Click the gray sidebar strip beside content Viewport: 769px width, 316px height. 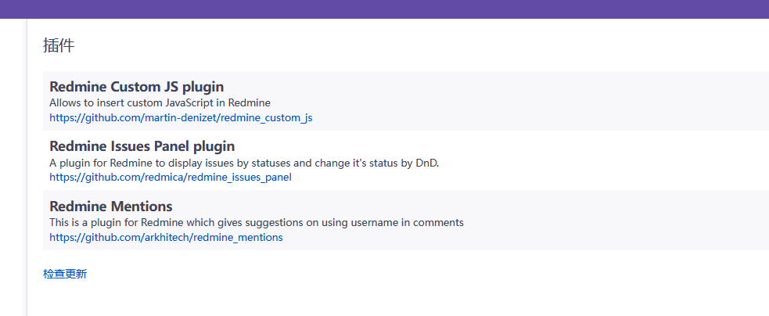point(13,167)
